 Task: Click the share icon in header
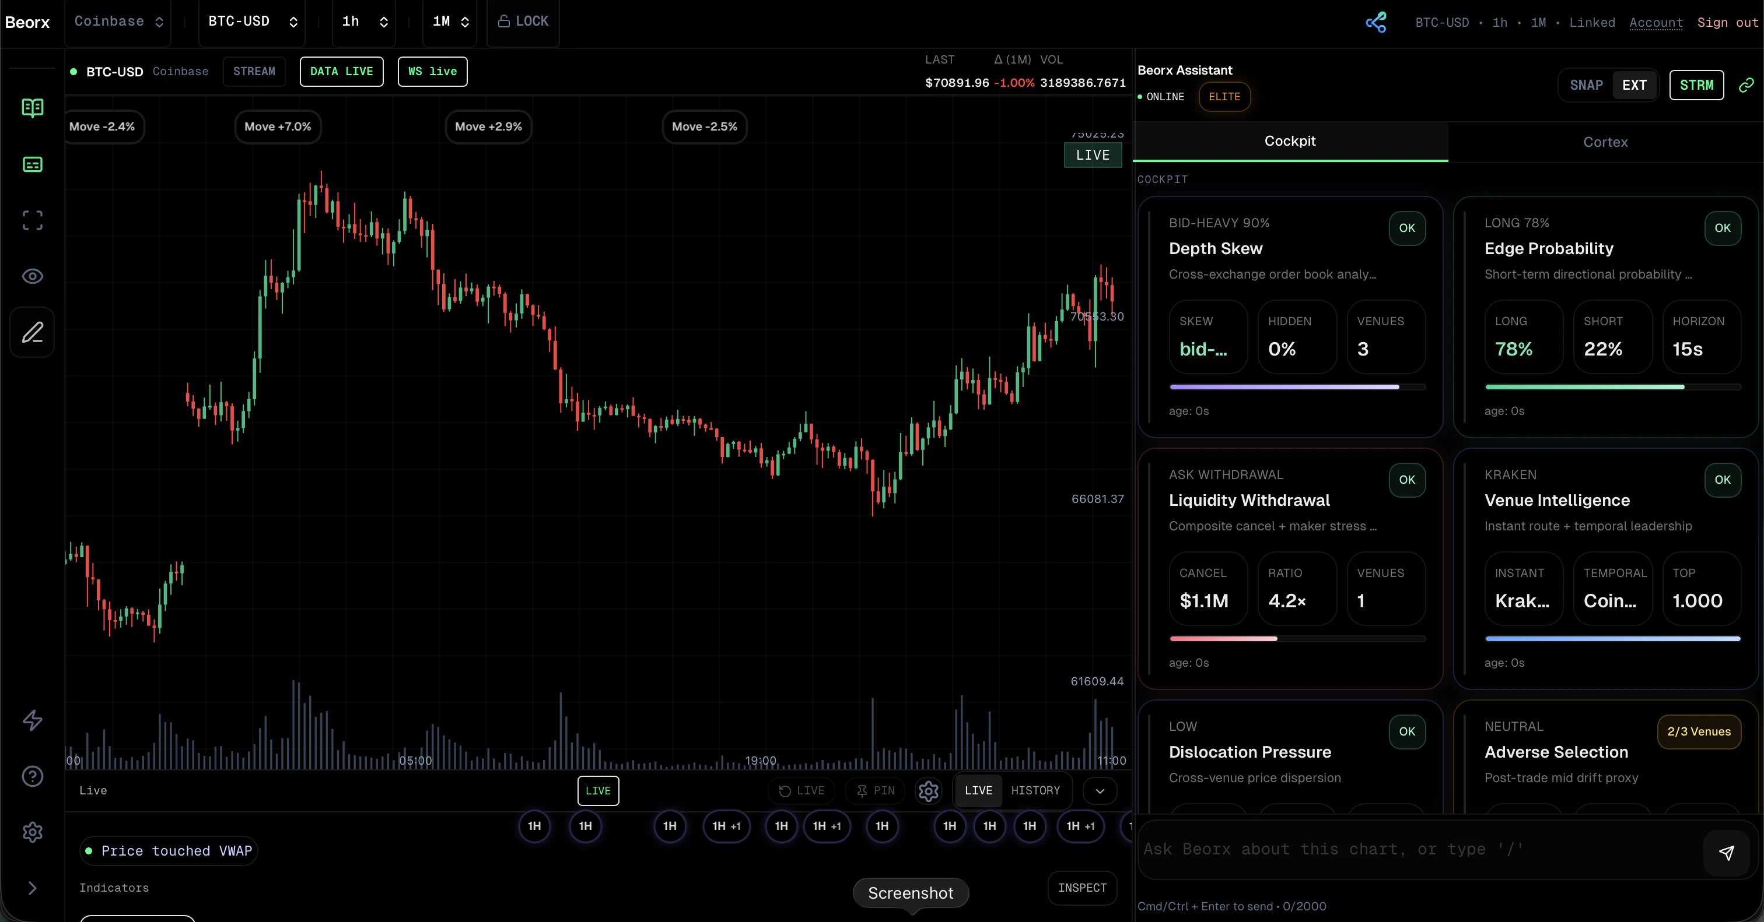[1375, 23]
